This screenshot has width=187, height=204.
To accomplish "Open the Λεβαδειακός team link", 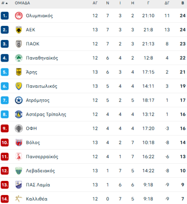I will [40, 171].
